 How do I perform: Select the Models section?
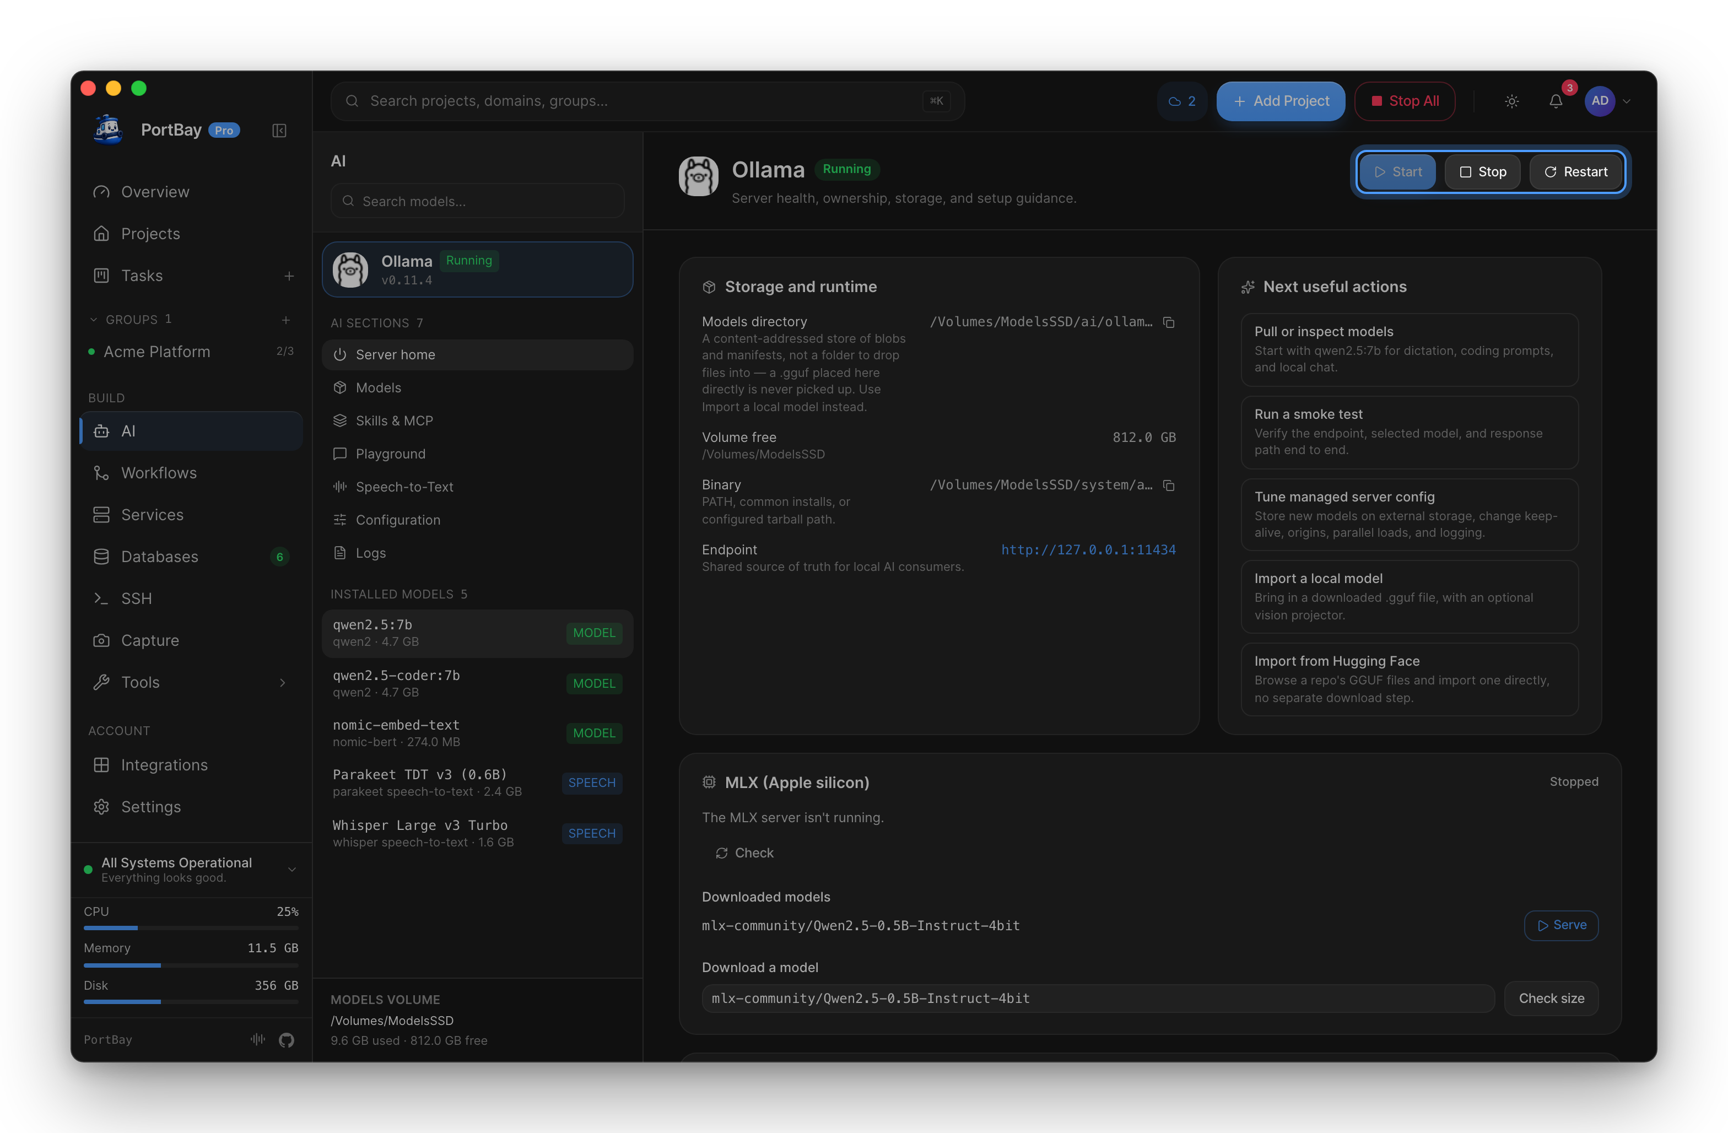(x=477, y=388)
